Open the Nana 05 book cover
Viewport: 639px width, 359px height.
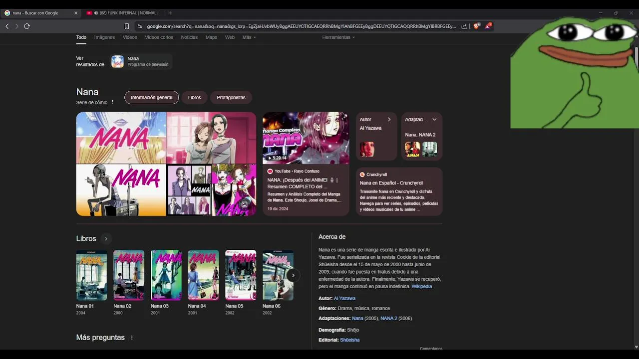tap(241, 275)
